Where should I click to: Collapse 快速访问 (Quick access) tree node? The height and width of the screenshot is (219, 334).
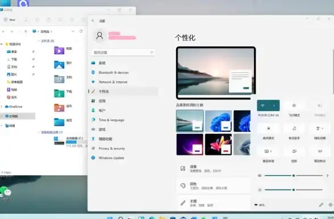point(2,44)
